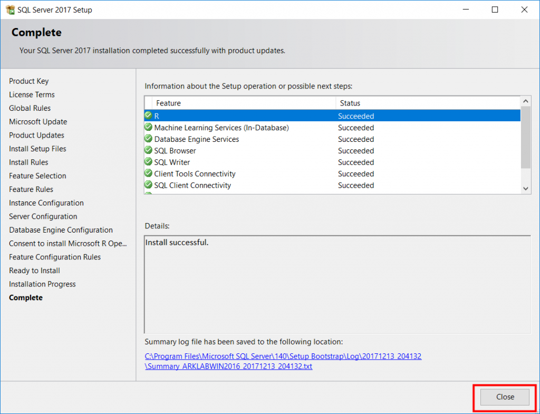Select Machine Learning Services (In-Database) row
This screenshot has width=540, height=414.
(332, 128)
